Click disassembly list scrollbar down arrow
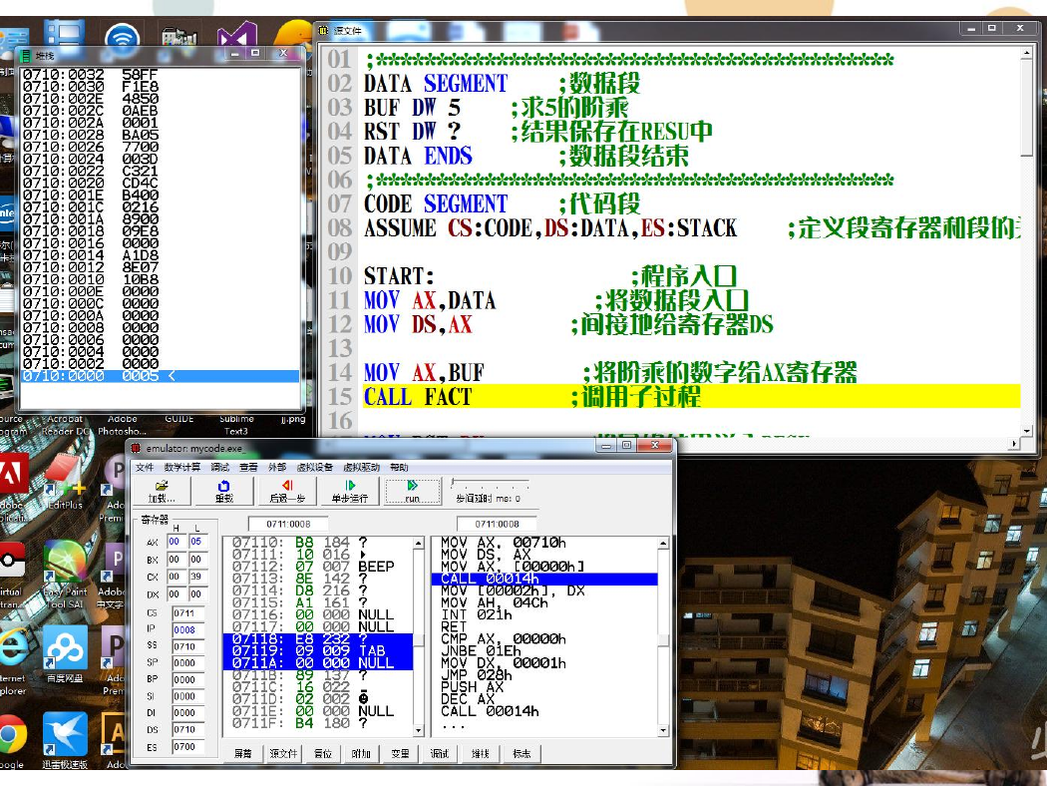This screenshot has width=1047, height=786. [663, 730]
